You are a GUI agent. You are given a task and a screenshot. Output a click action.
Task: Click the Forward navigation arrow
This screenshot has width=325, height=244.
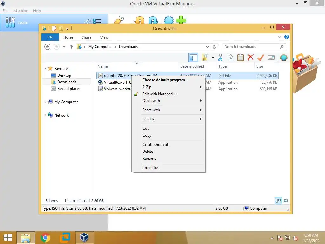56,47
